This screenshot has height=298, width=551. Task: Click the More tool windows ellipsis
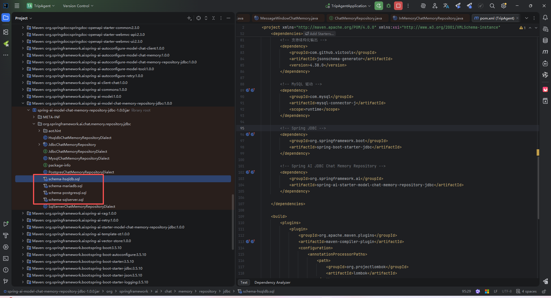click(6, 55)
